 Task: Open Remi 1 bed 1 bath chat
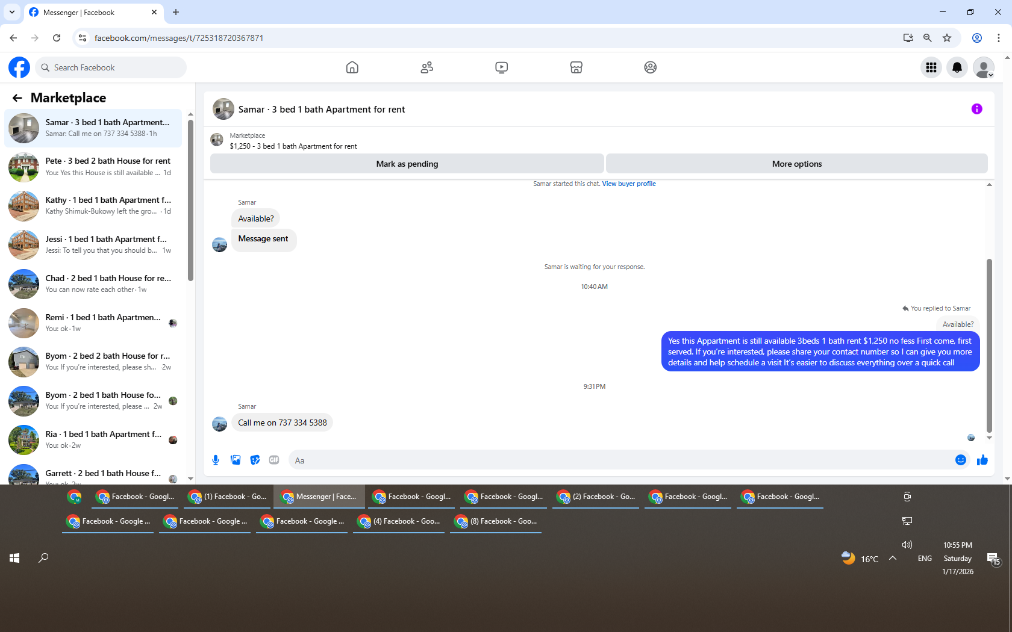pyautogui.click(x=93, y=323)
